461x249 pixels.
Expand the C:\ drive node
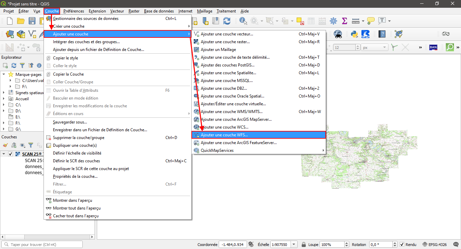[4, 105]
